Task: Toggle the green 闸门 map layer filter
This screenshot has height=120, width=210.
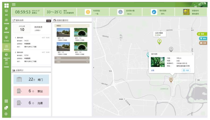Action: point(202,34)
